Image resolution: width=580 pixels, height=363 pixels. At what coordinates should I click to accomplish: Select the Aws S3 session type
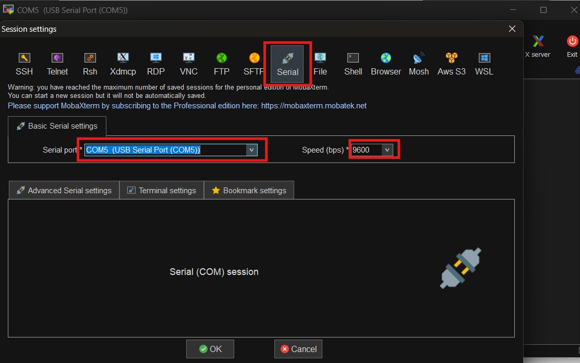tap(451, 64)
